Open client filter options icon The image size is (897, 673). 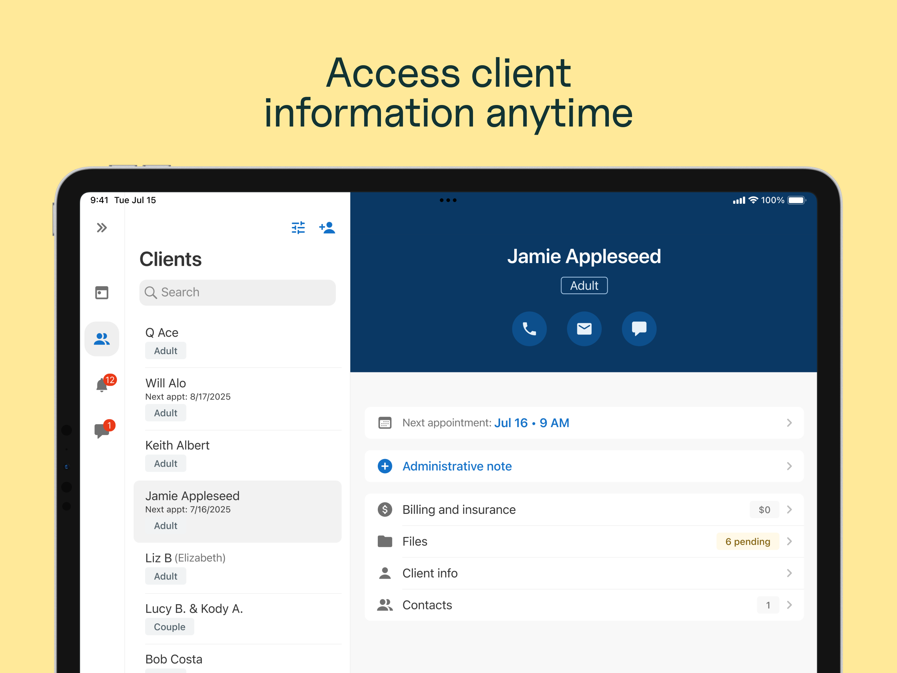298,228
